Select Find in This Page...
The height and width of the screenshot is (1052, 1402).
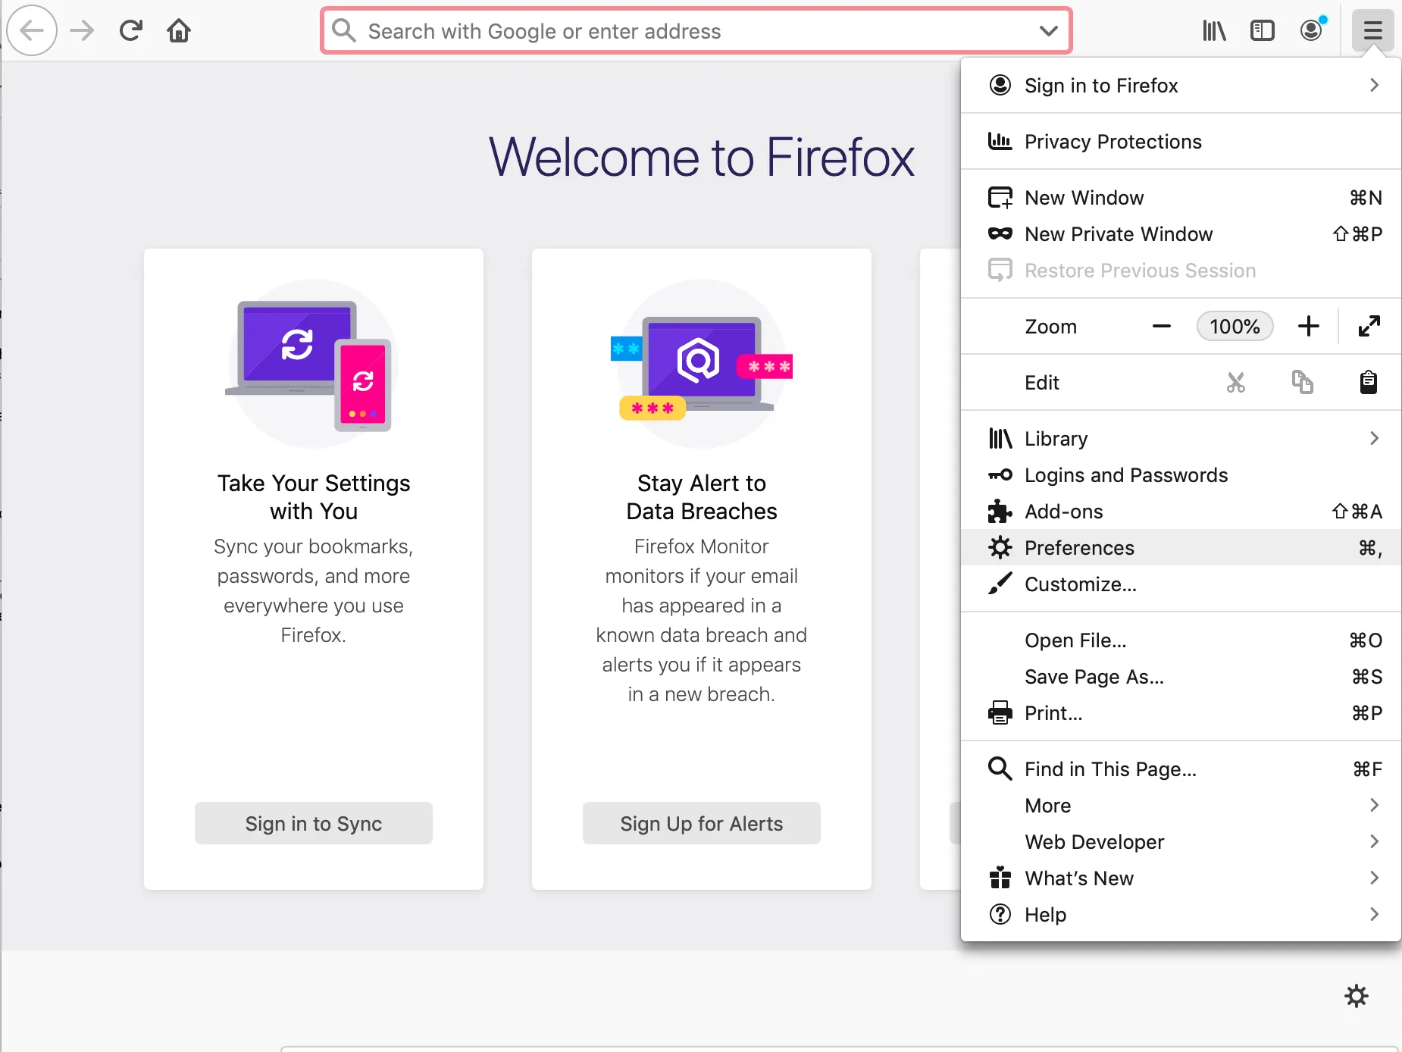point(1181,769)
